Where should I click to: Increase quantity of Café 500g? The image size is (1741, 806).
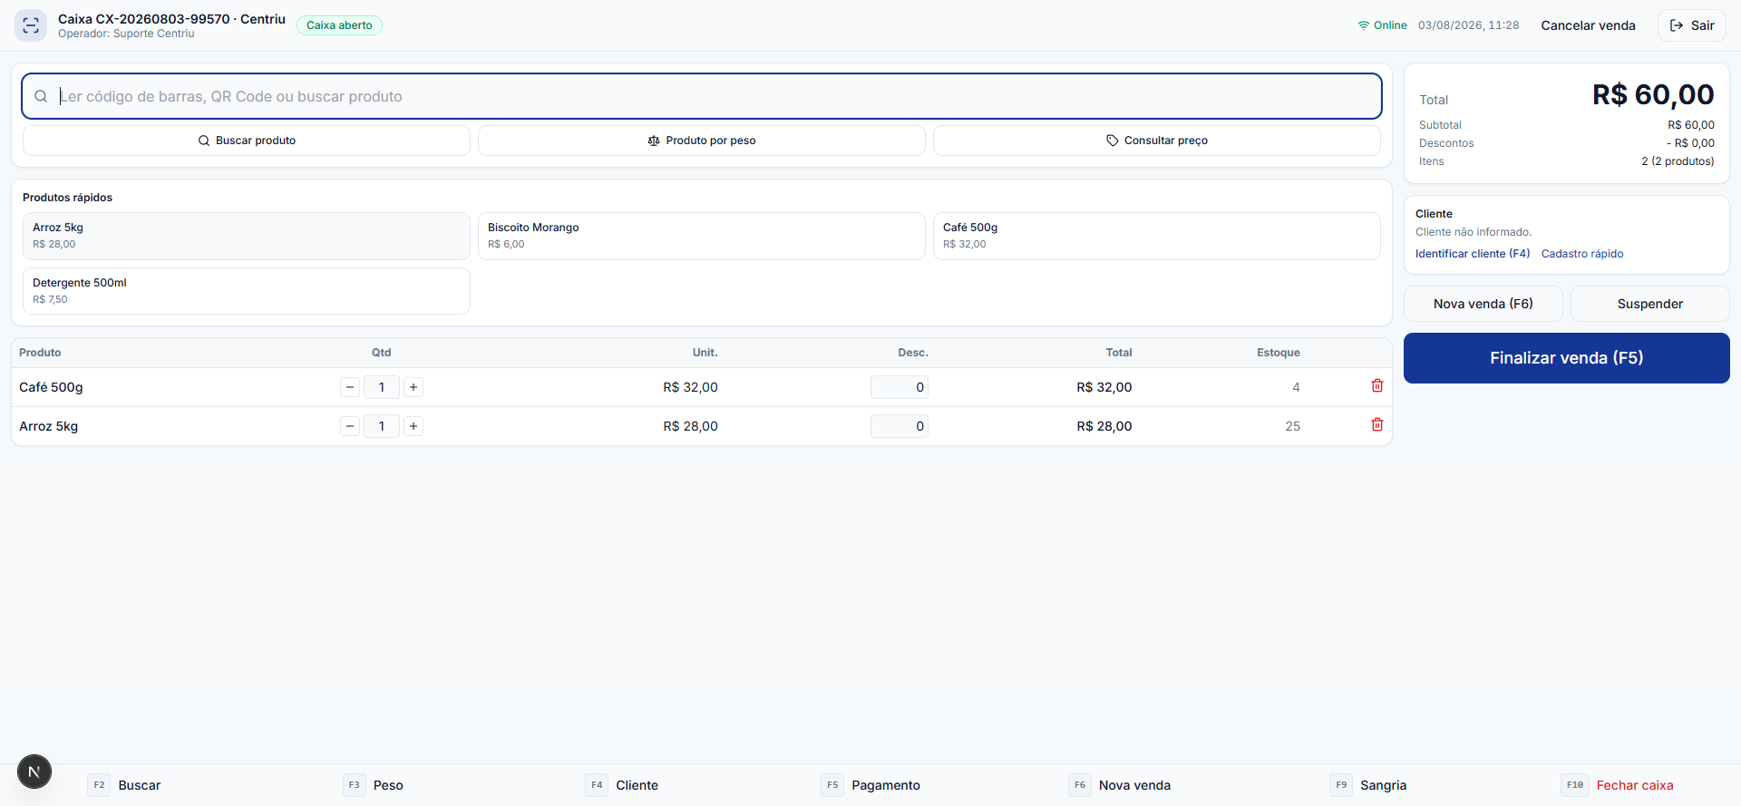point(413,387)
